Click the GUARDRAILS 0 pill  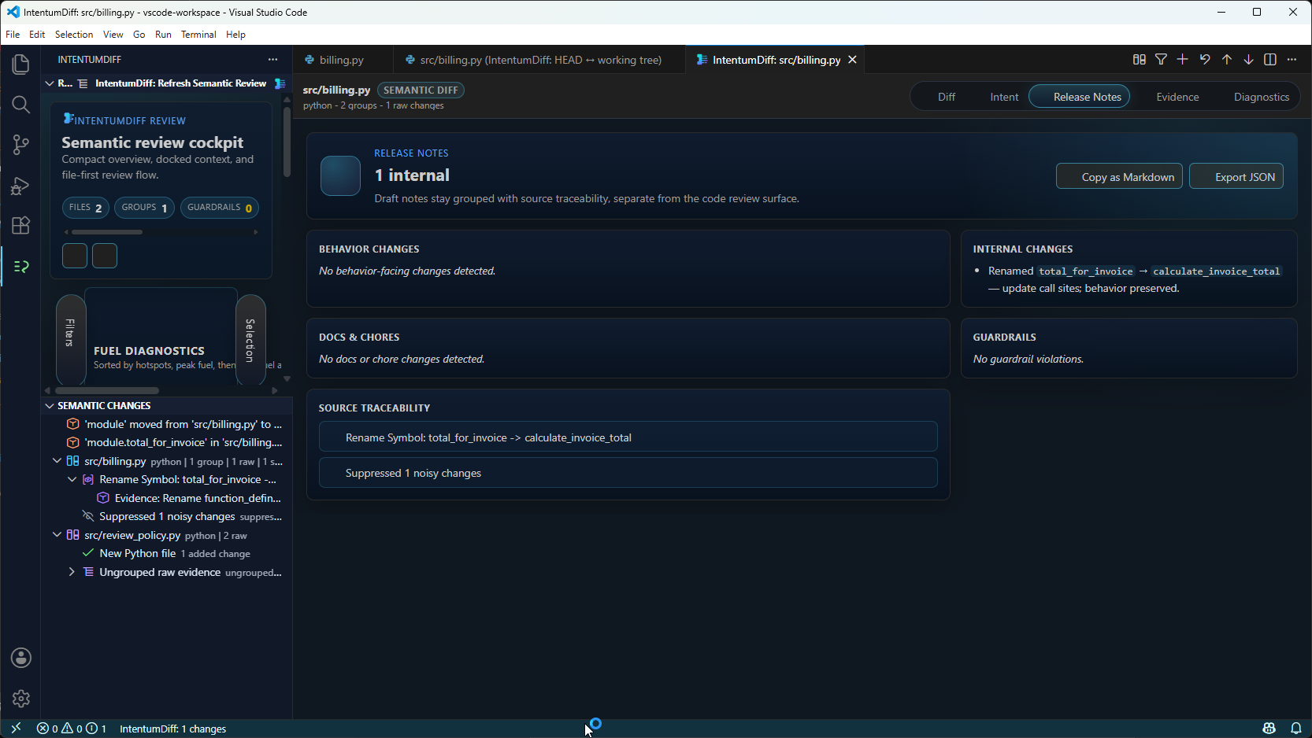[x=220, y=208]
